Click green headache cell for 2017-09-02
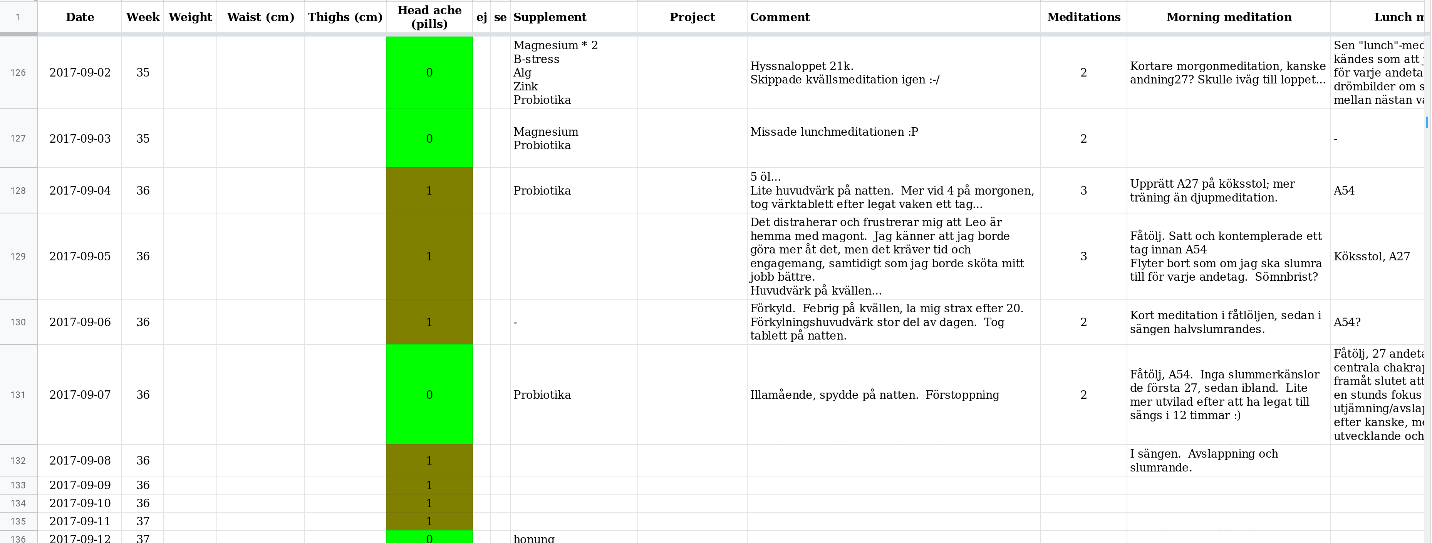This screenshot has width=1432, height=543. click(x=429, y=73)
